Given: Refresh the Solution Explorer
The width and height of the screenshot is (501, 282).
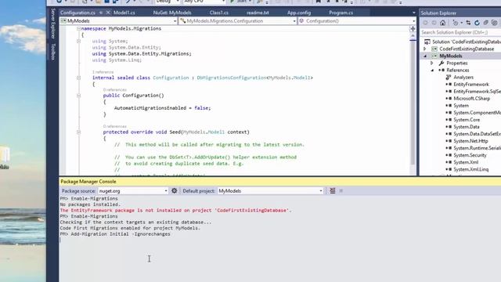Looking at the screenshot, I should coord(477,23).
